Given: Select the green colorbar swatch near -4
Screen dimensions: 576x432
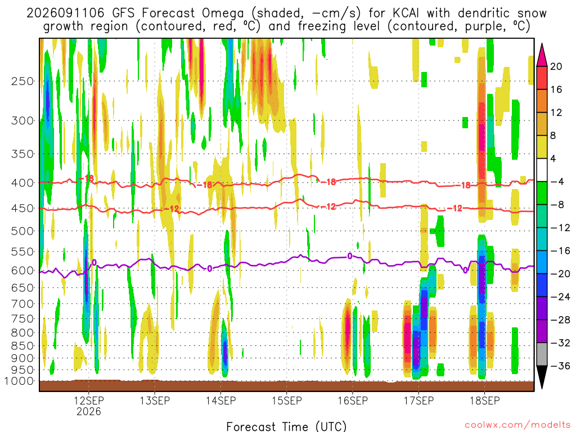Looking at the screenshot, I should point(542,193).
